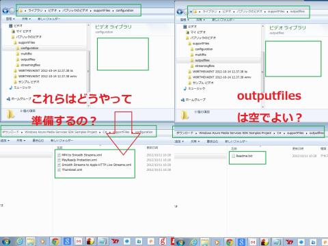Click Windows Azure Media Services breadcrumb bottom-right
This screenshot has width=328, height=246.
pyautogui.click(x=235, y=133)
